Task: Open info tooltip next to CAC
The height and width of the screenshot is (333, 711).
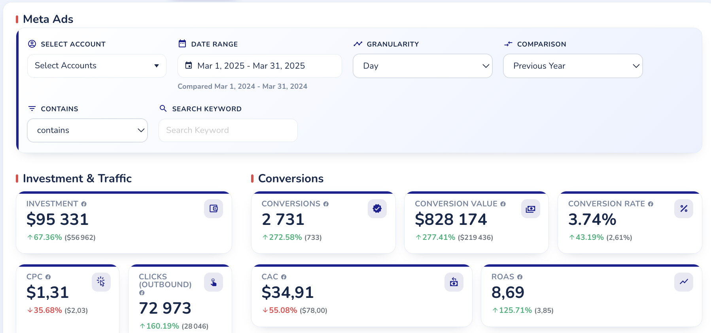Action: [284, 277]
